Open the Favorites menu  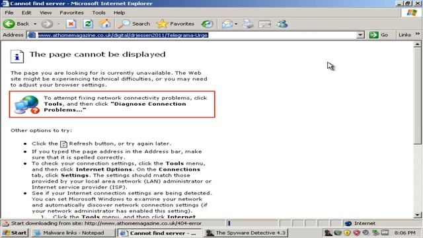click(x=71, y=13)
